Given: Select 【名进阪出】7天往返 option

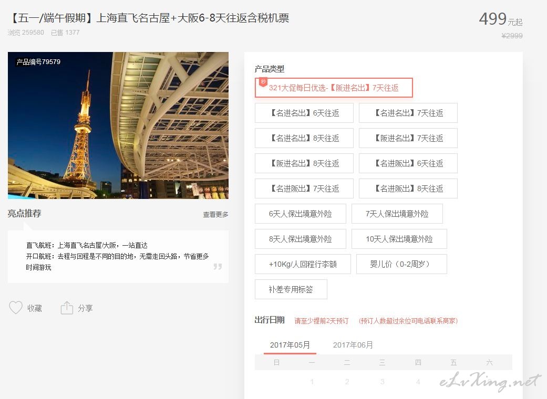Looking at the screenshot, I should click(x=304, y=188).
